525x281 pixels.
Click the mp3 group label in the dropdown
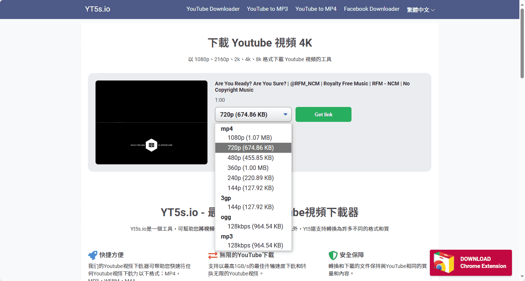[x=227, y=236]
